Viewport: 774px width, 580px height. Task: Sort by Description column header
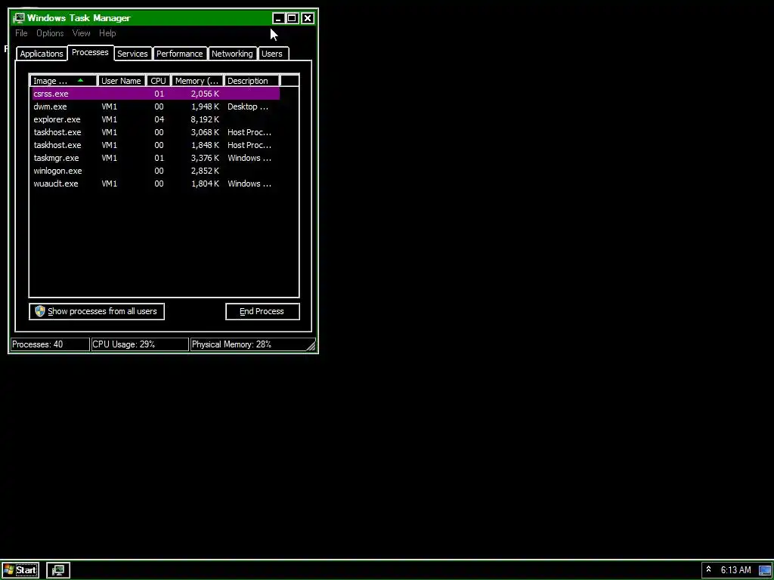(251, 81)
